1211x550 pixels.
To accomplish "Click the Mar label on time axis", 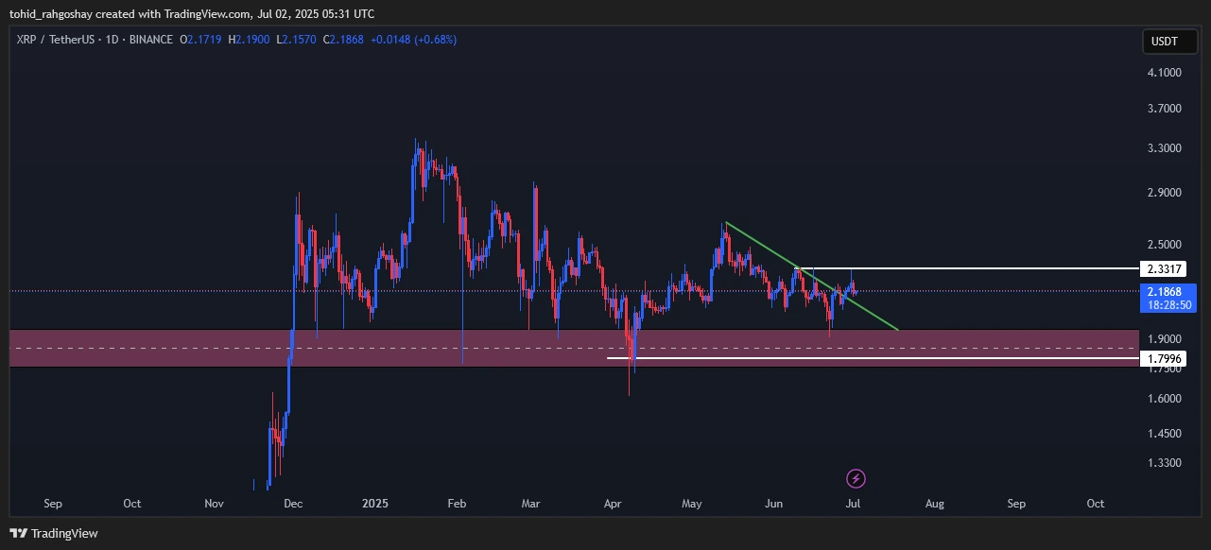I will [532, 504].
